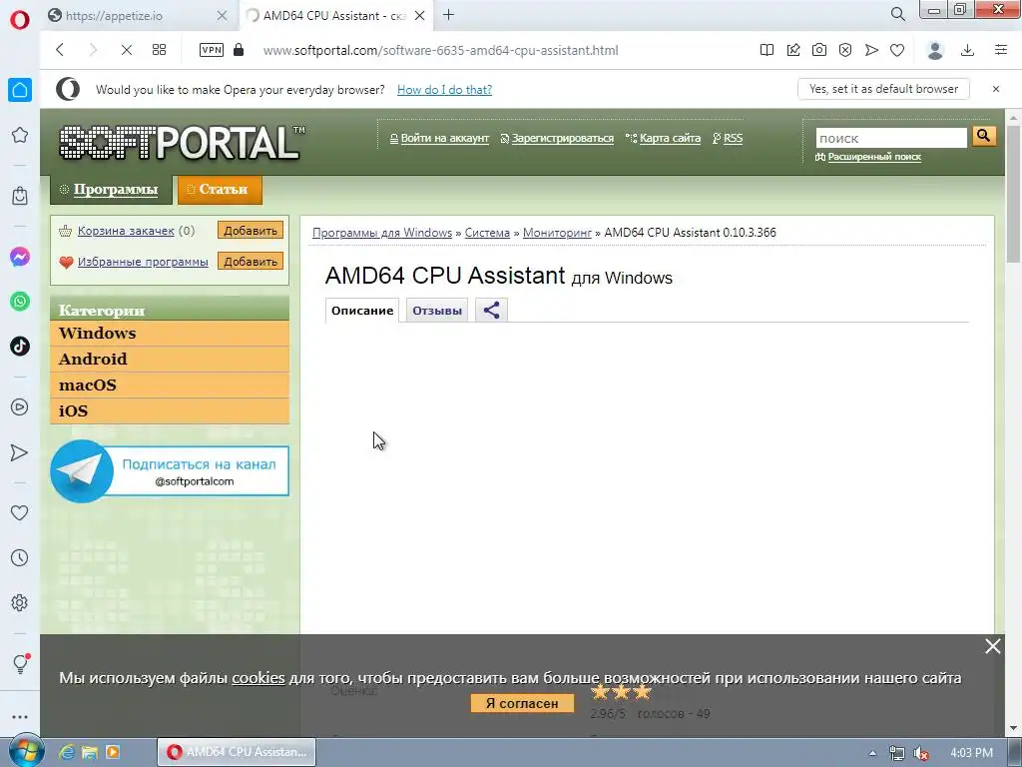Viewport: 1022px width, 767px height.
Task: Open Bookmarks star icon in sidebar
Action: pyautogui.click(x=20, y=135)
